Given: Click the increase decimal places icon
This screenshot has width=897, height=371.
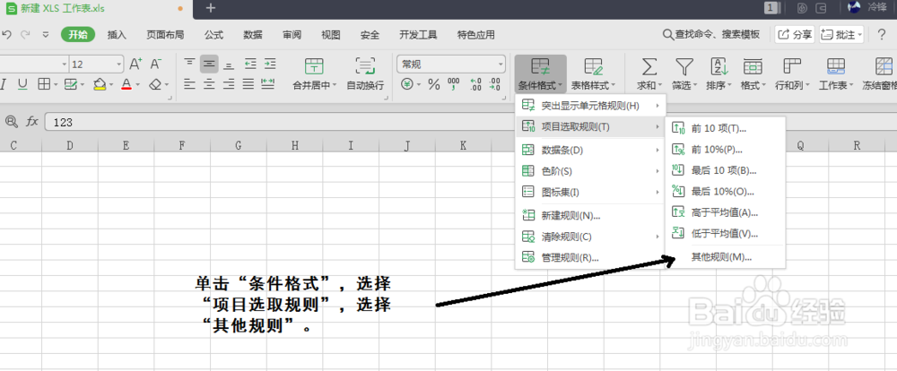Looking at the screenshot, I should [x=475, y=84].
